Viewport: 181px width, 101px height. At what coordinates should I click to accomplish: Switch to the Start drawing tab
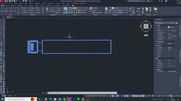coord(3,17)
